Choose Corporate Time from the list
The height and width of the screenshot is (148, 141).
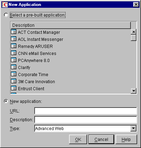click(33, 74)
